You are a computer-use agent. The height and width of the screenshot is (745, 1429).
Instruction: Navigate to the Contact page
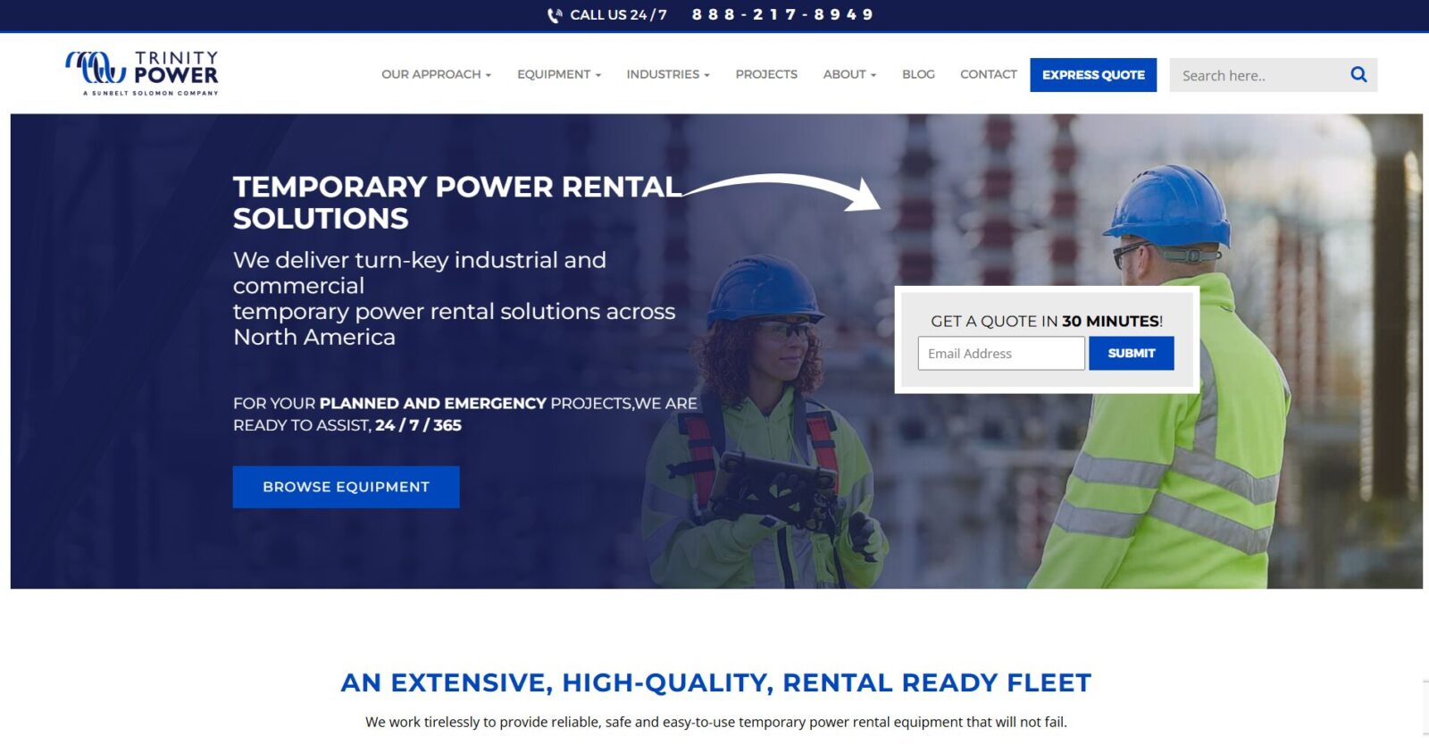pos(988,75)
